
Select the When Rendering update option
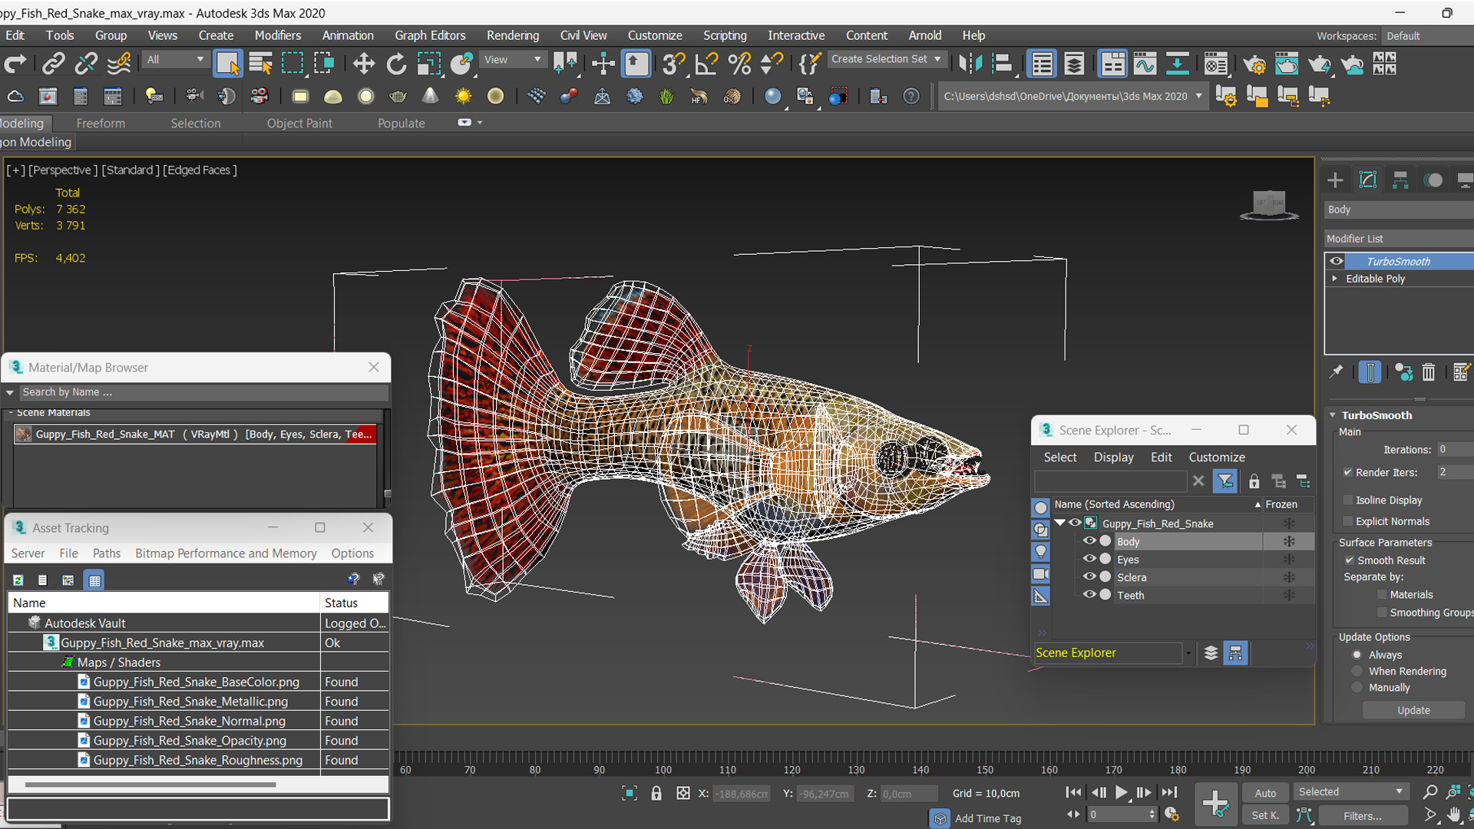pyautogui.click(x=1357, y=671)
